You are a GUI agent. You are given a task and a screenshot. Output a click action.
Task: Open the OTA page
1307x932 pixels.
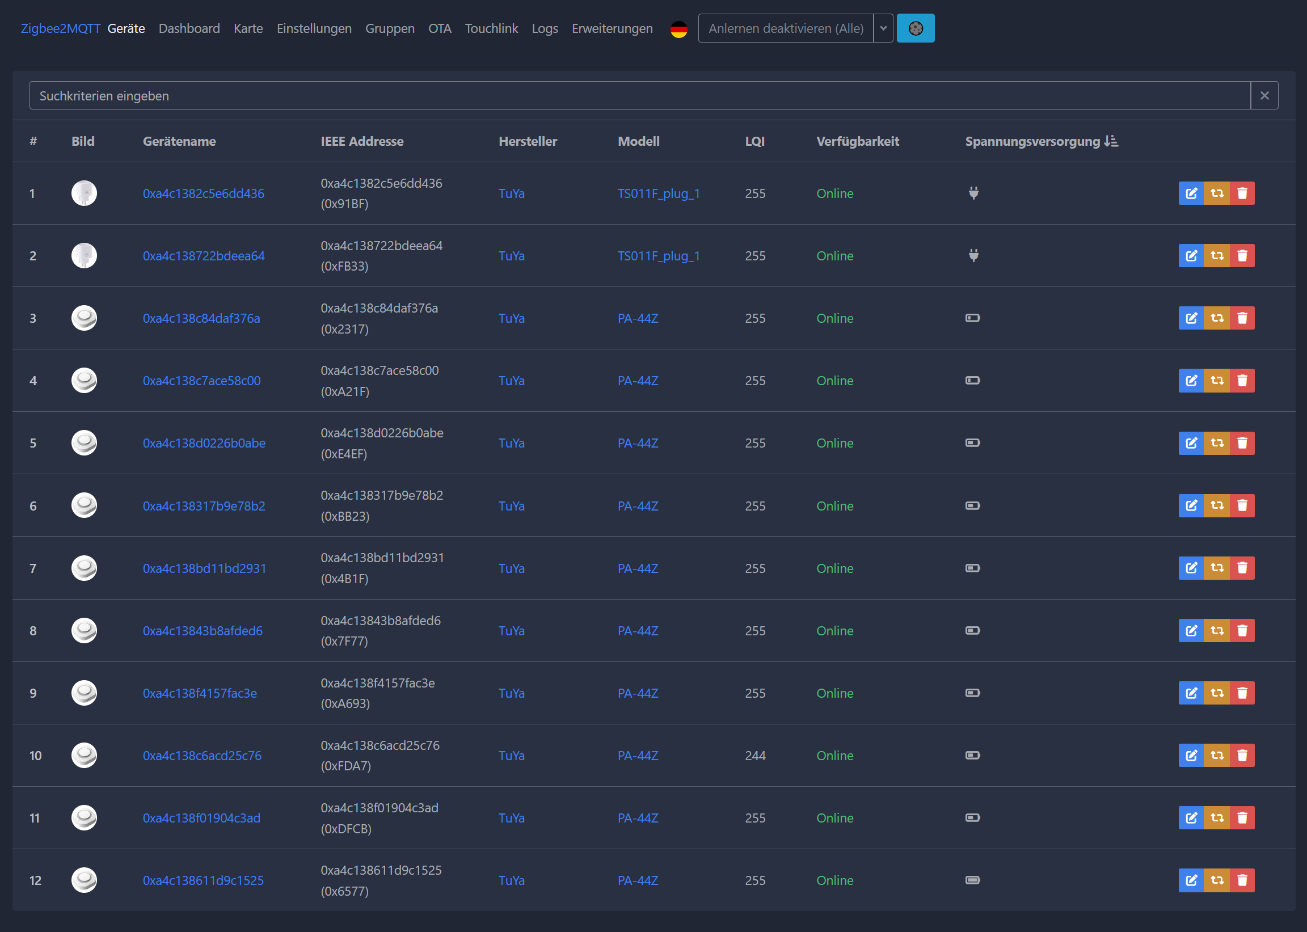(440, 28)
